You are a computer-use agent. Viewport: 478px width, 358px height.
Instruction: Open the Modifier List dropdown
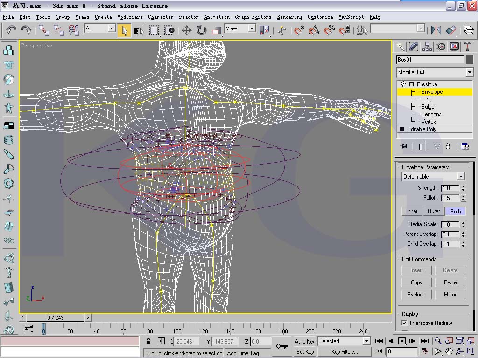click(470, 72)
